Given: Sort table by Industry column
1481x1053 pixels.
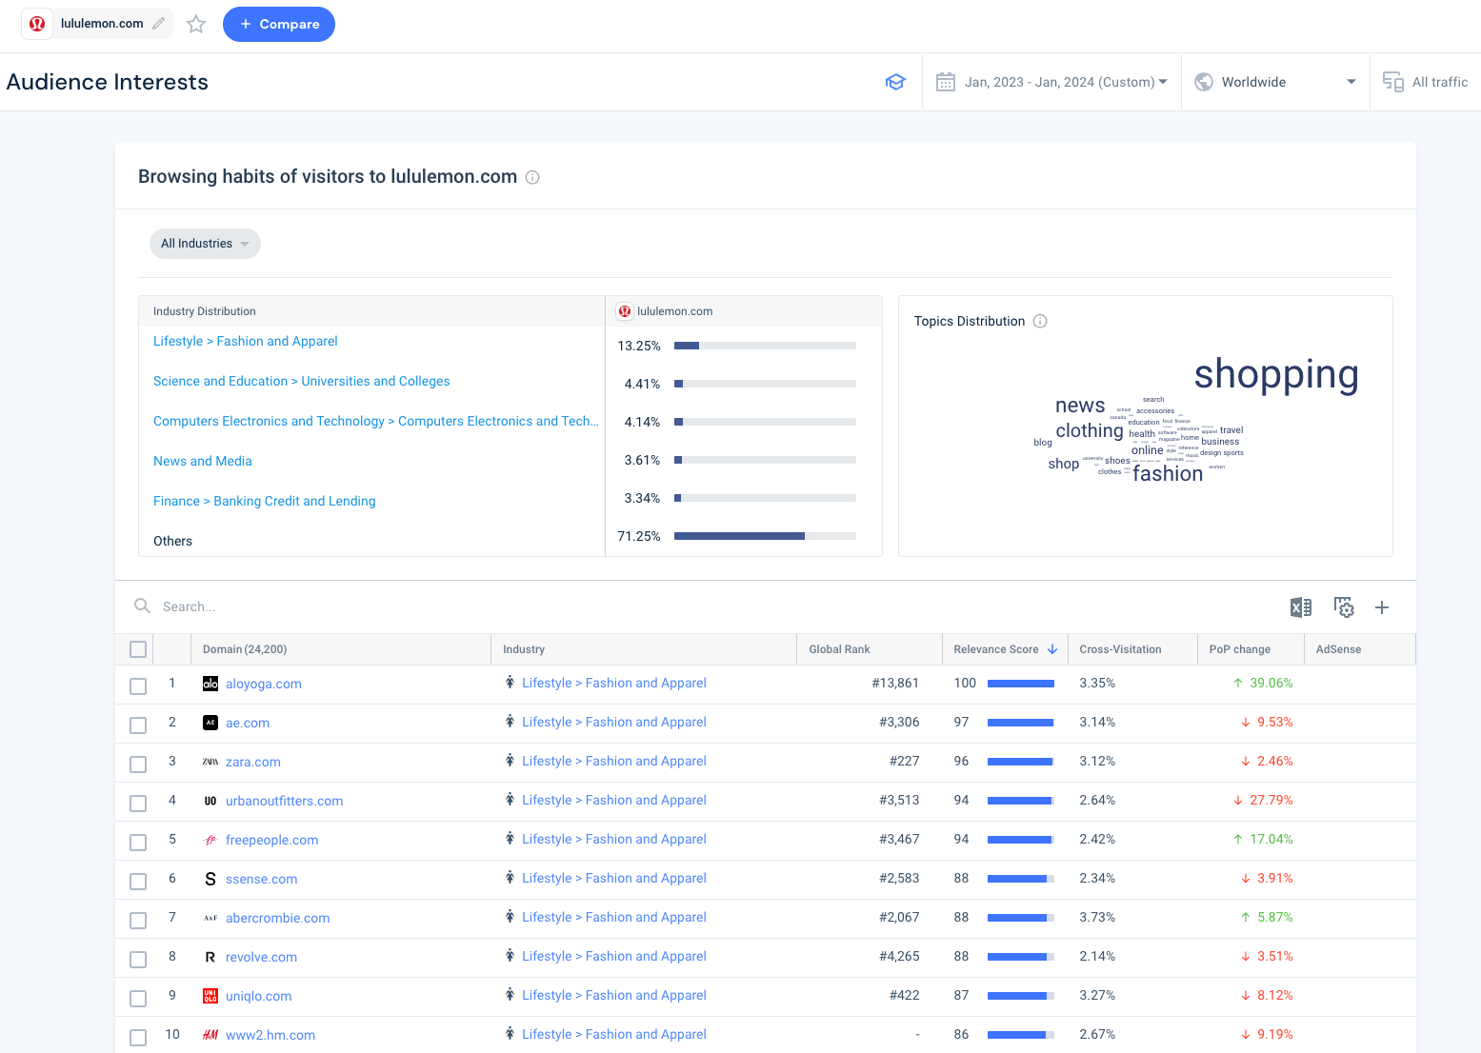Looking at the screenshot, I should pos(524,649).
